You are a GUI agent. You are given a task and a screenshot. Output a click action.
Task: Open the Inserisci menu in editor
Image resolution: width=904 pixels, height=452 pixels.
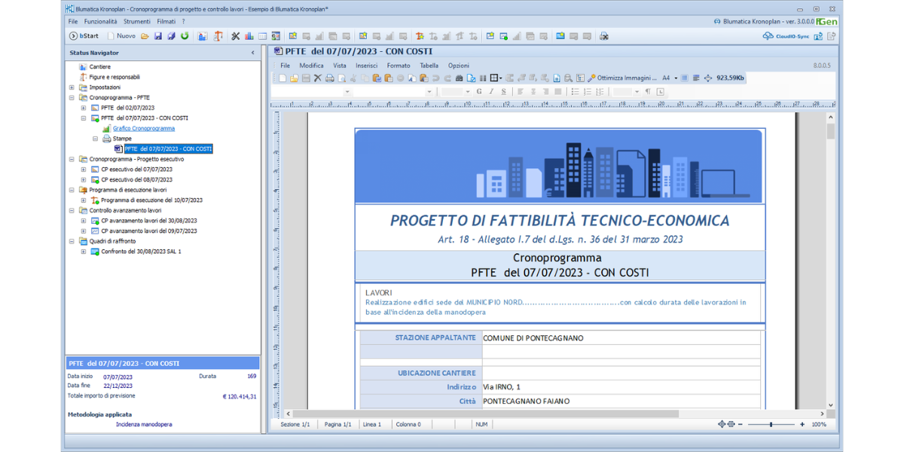coord(366,66)
